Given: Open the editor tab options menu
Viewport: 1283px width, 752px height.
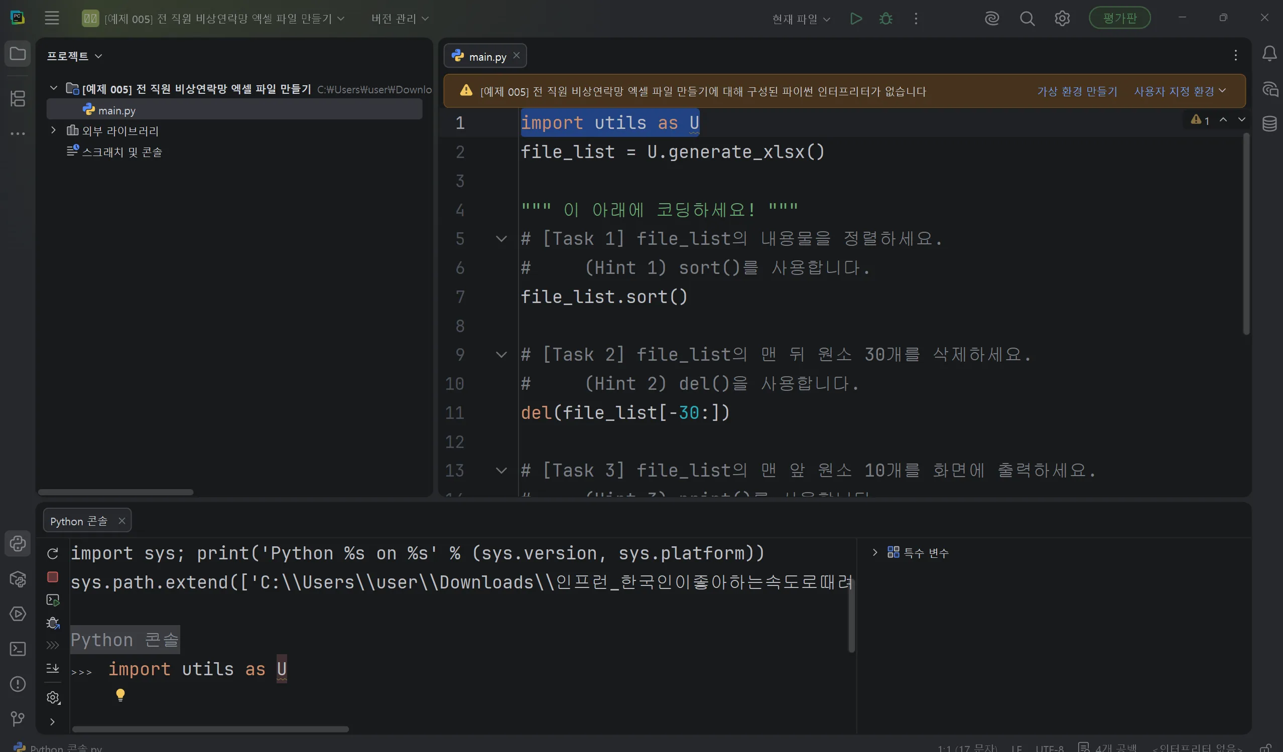Looking at the screenshot, I should click(x=1236, y=56).
